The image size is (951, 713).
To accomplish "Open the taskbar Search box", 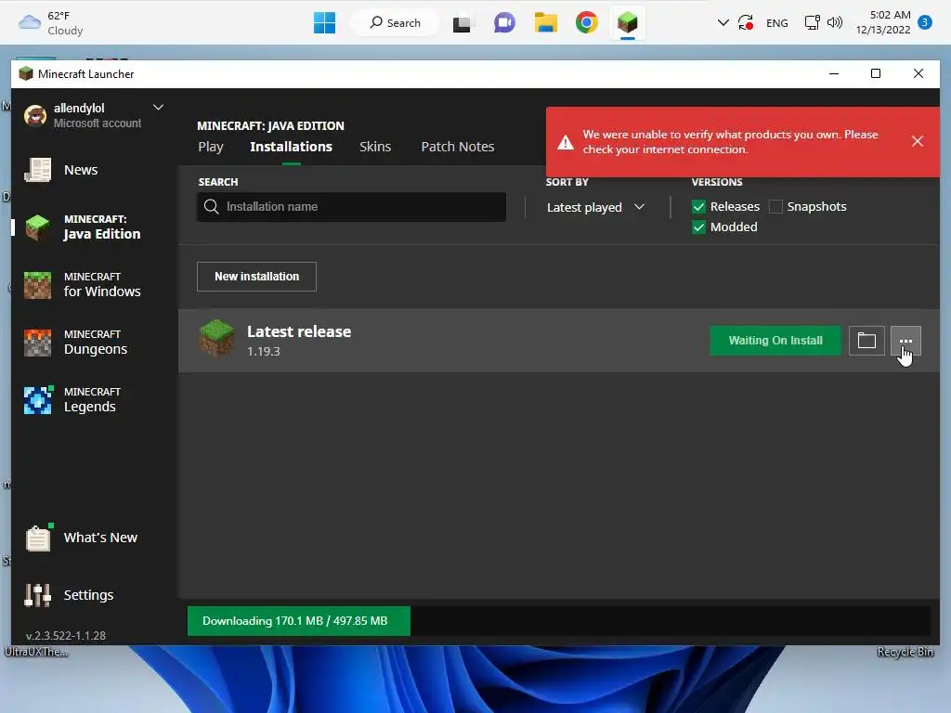I will (395, 23).
